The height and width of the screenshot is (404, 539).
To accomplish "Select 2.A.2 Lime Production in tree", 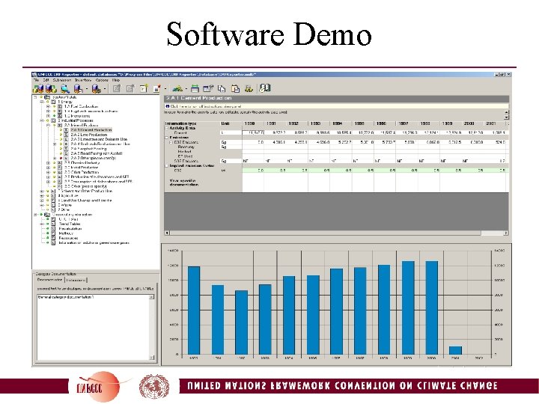I will [x=89, y=135].
